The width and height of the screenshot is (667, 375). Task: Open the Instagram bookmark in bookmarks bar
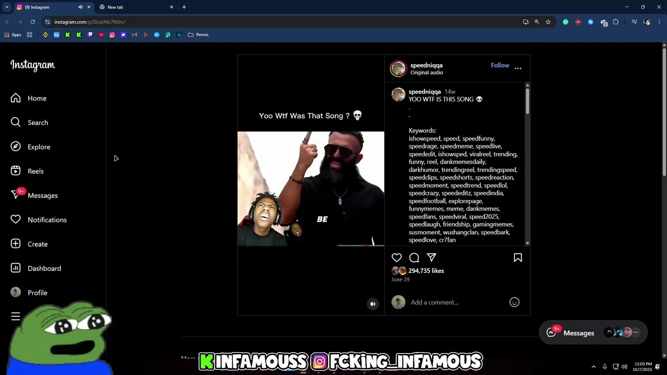[x=112, y=35]
